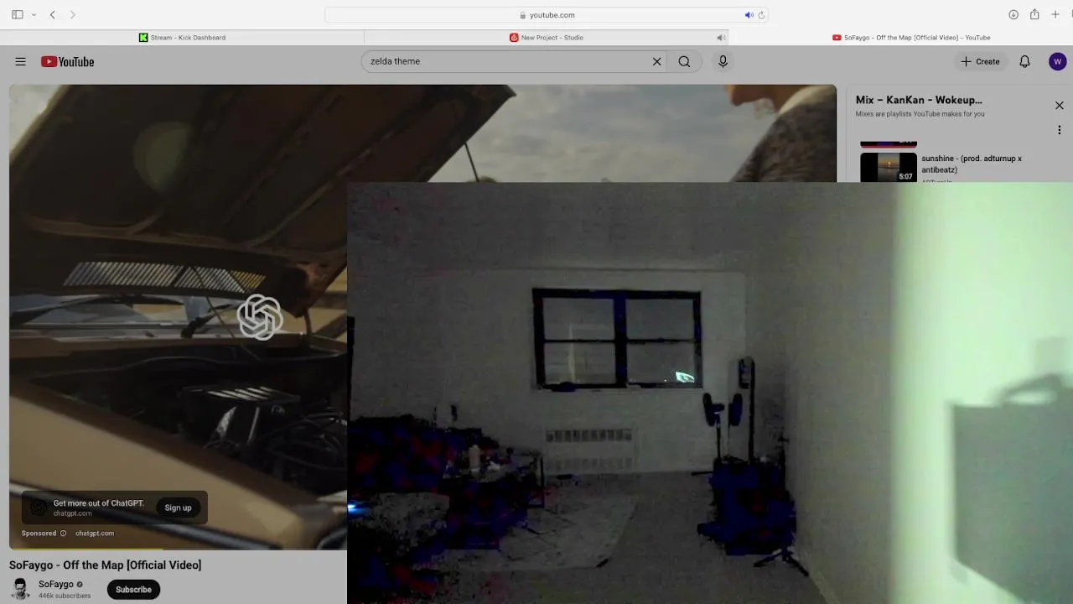Open the YouTube hamburger guide menu
The image size is (1073, 604).
pos(20,61)
